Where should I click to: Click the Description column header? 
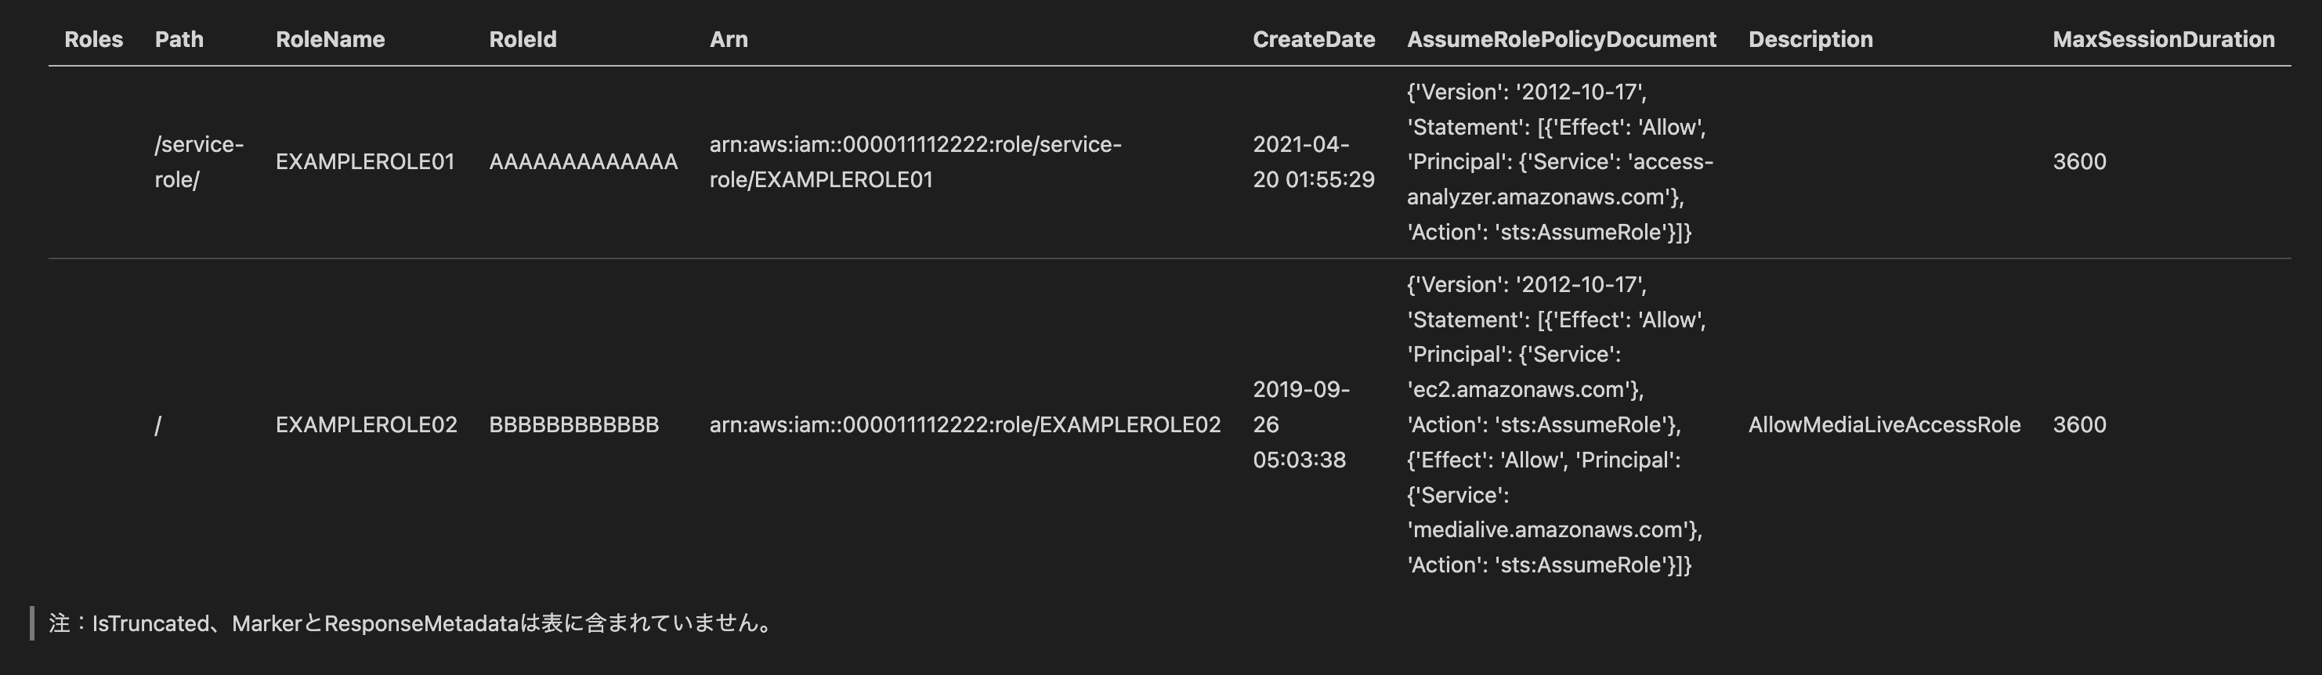(x=1810, y=40)
